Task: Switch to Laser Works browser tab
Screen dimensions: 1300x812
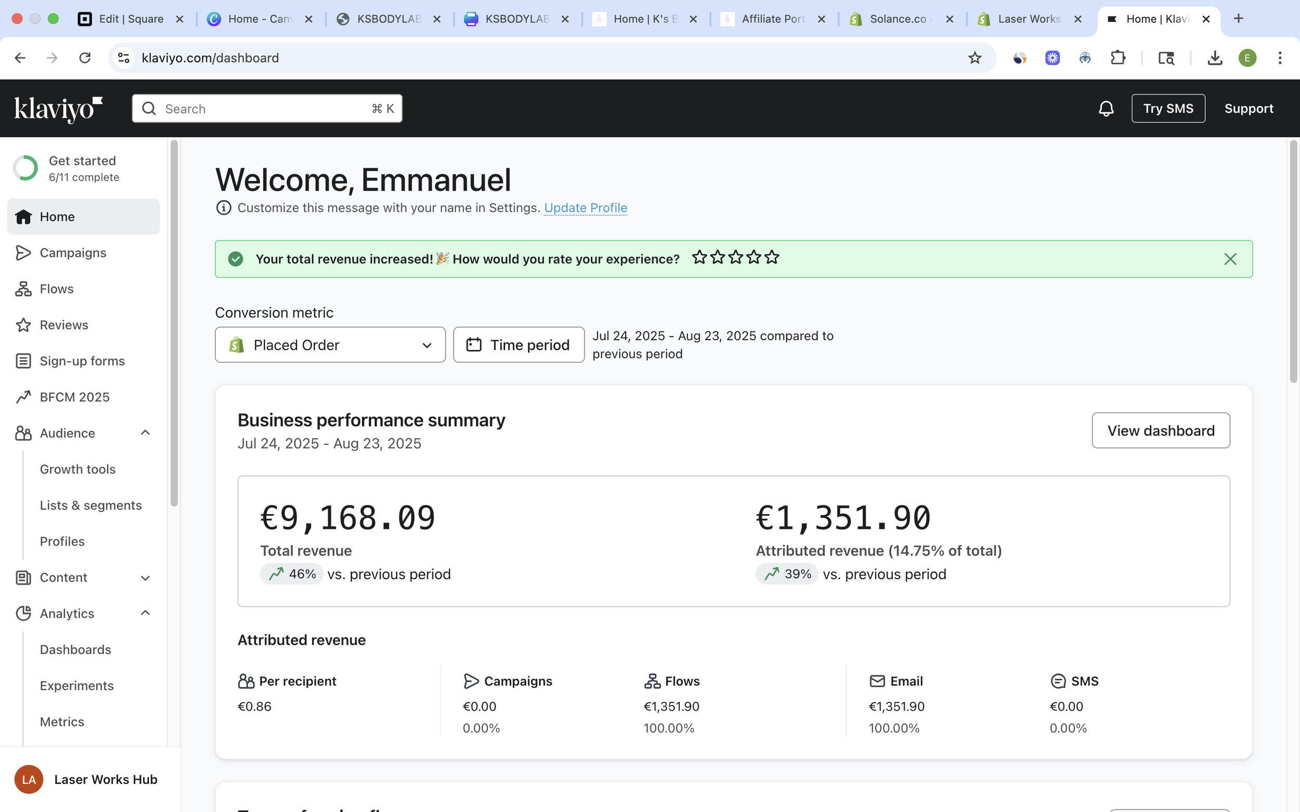Action: click(x=1029, y=19)
